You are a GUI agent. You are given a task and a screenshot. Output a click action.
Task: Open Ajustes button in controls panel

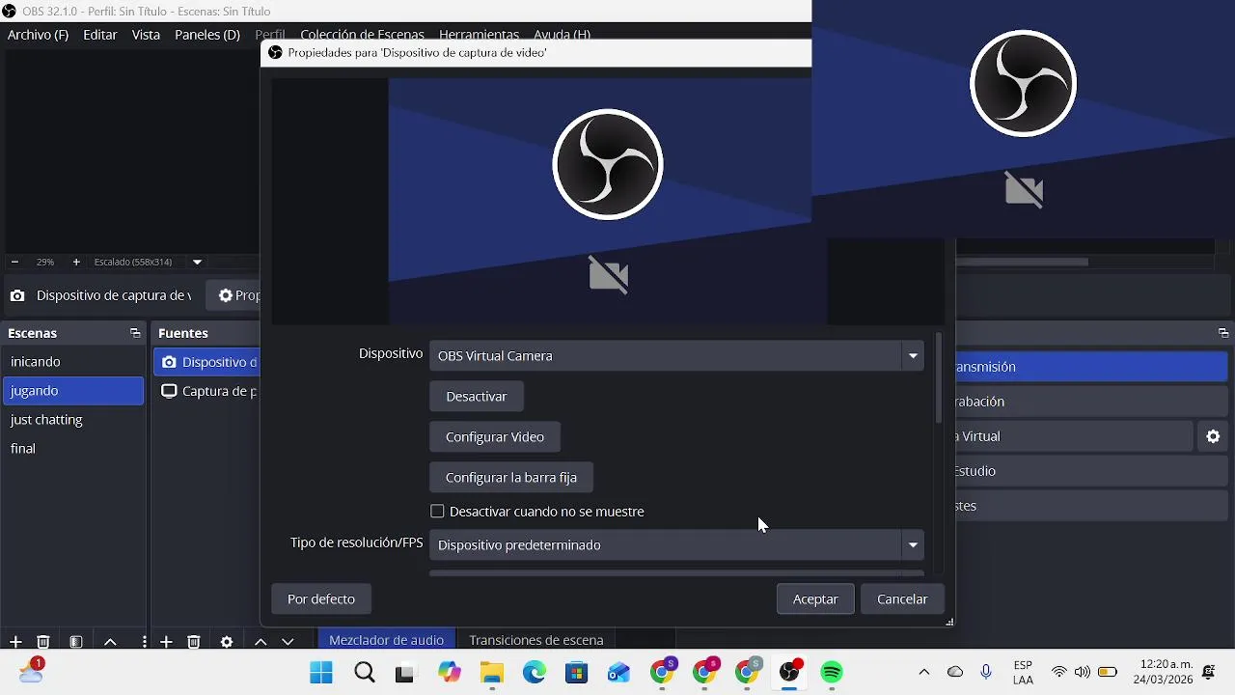tap(1091, 506)
